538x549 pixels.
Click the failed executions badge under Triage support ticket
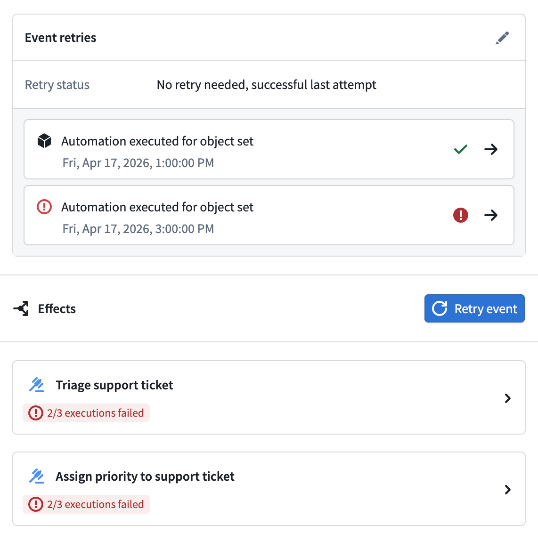(86, 413)
